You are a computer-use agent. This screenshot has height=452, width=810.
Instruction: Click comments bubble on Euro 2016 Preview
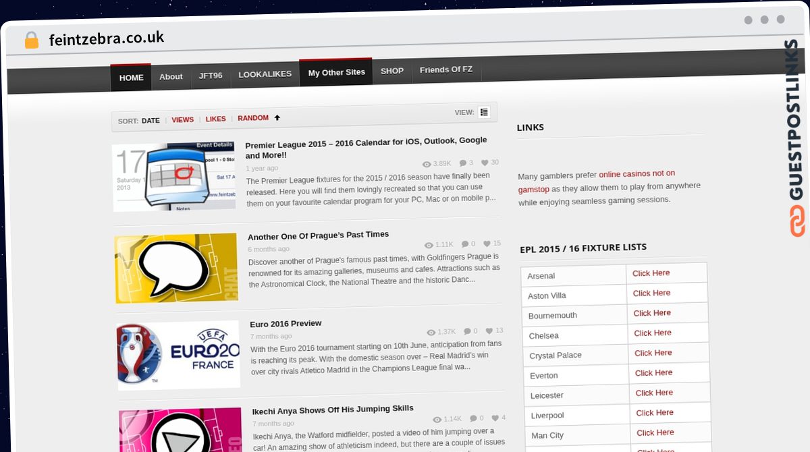468,331
